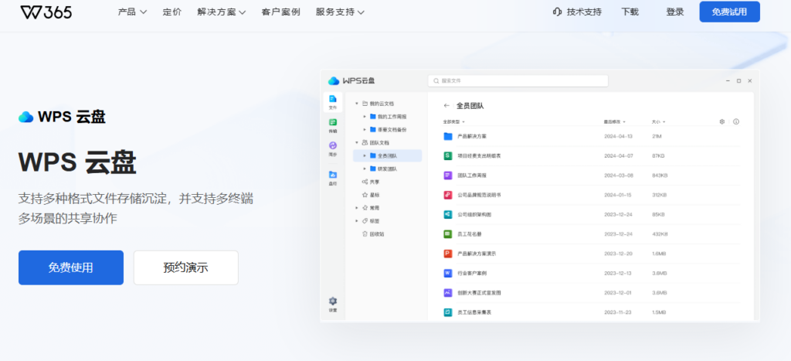Open 客户案例 in the top navigation
The width and height of the screenshot is (791, 361).
pyautogui.click(x=281, y=12)
